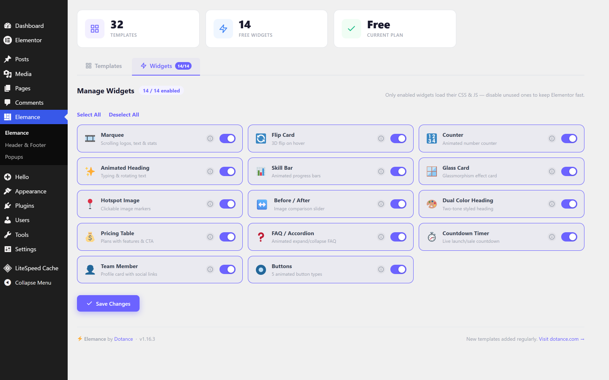Click the lightning icon in free widgets card
The image size is (609, 380).
tap(223, 29)
